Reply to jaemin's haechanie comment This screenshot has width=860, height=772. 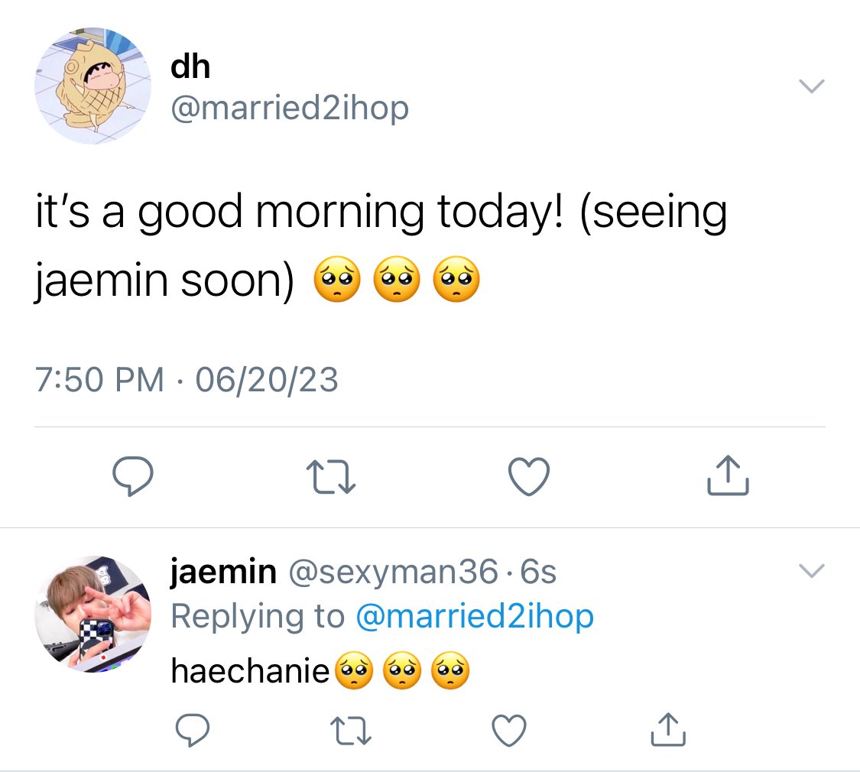point(192,730)
